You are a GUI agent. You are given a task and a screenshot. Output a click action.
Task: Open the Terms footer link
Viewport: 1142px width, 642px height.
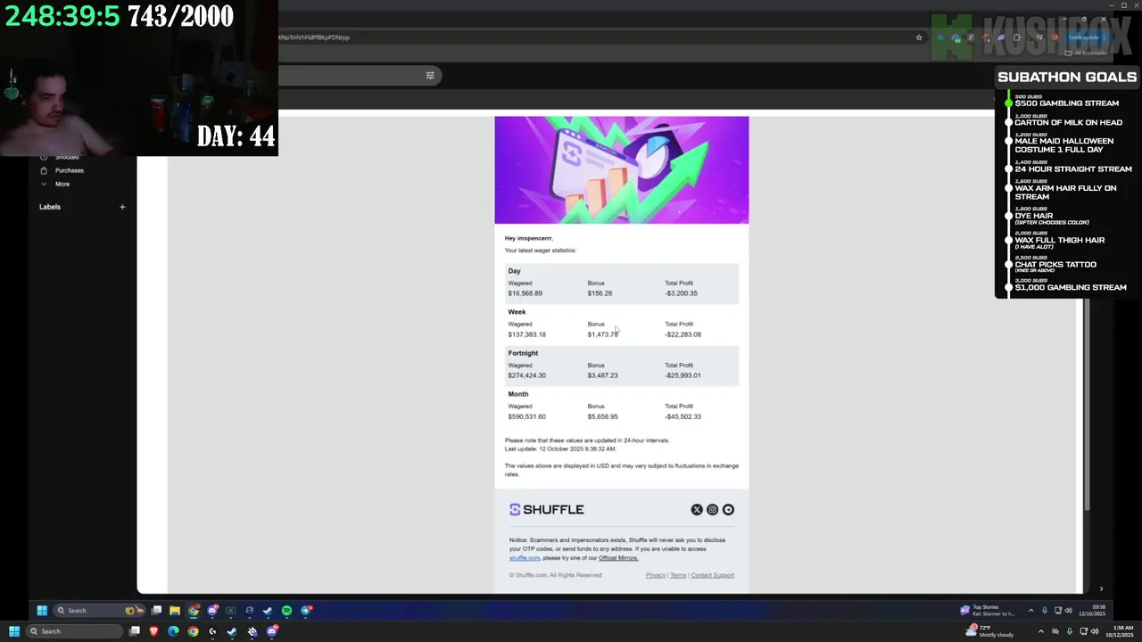click(x=678, y=575)
